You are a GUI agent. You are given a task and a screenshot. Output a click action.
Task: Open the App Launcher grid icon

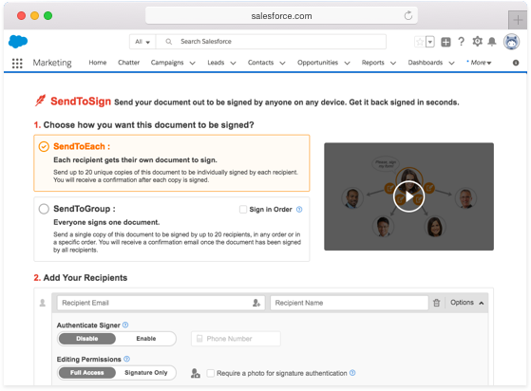[17, 63]
